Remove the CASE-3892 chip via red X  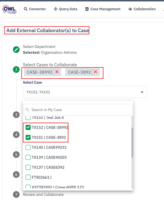pos(96,72)
